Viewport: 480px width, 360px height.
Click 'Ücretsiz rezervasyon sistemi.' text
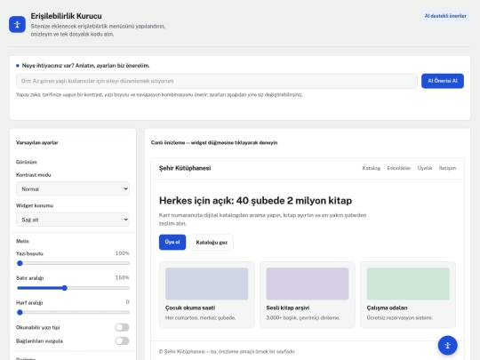(x=399, y=317)
